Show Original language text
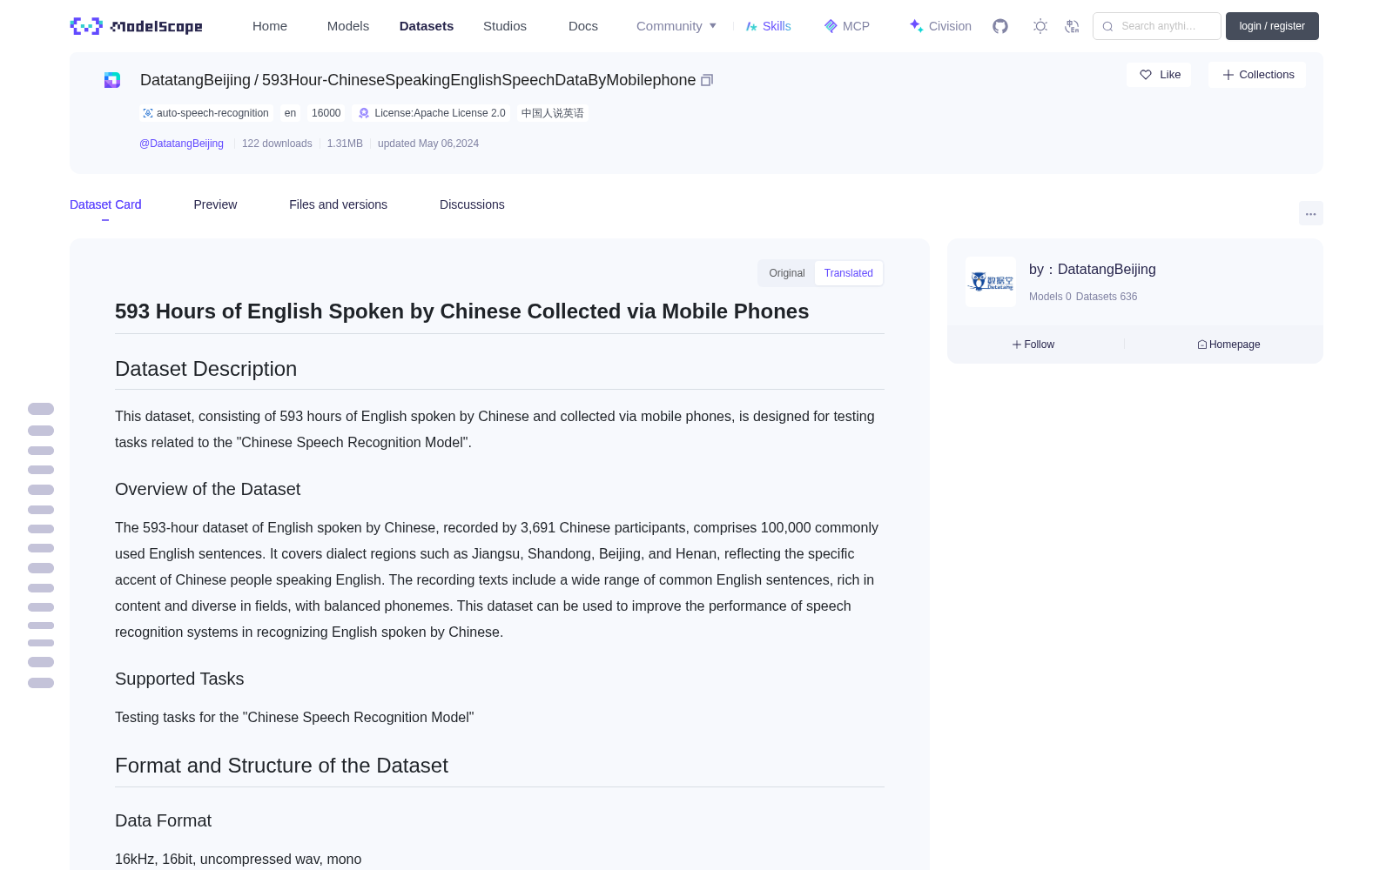1393x870 pixels. (x=787, y=273)
